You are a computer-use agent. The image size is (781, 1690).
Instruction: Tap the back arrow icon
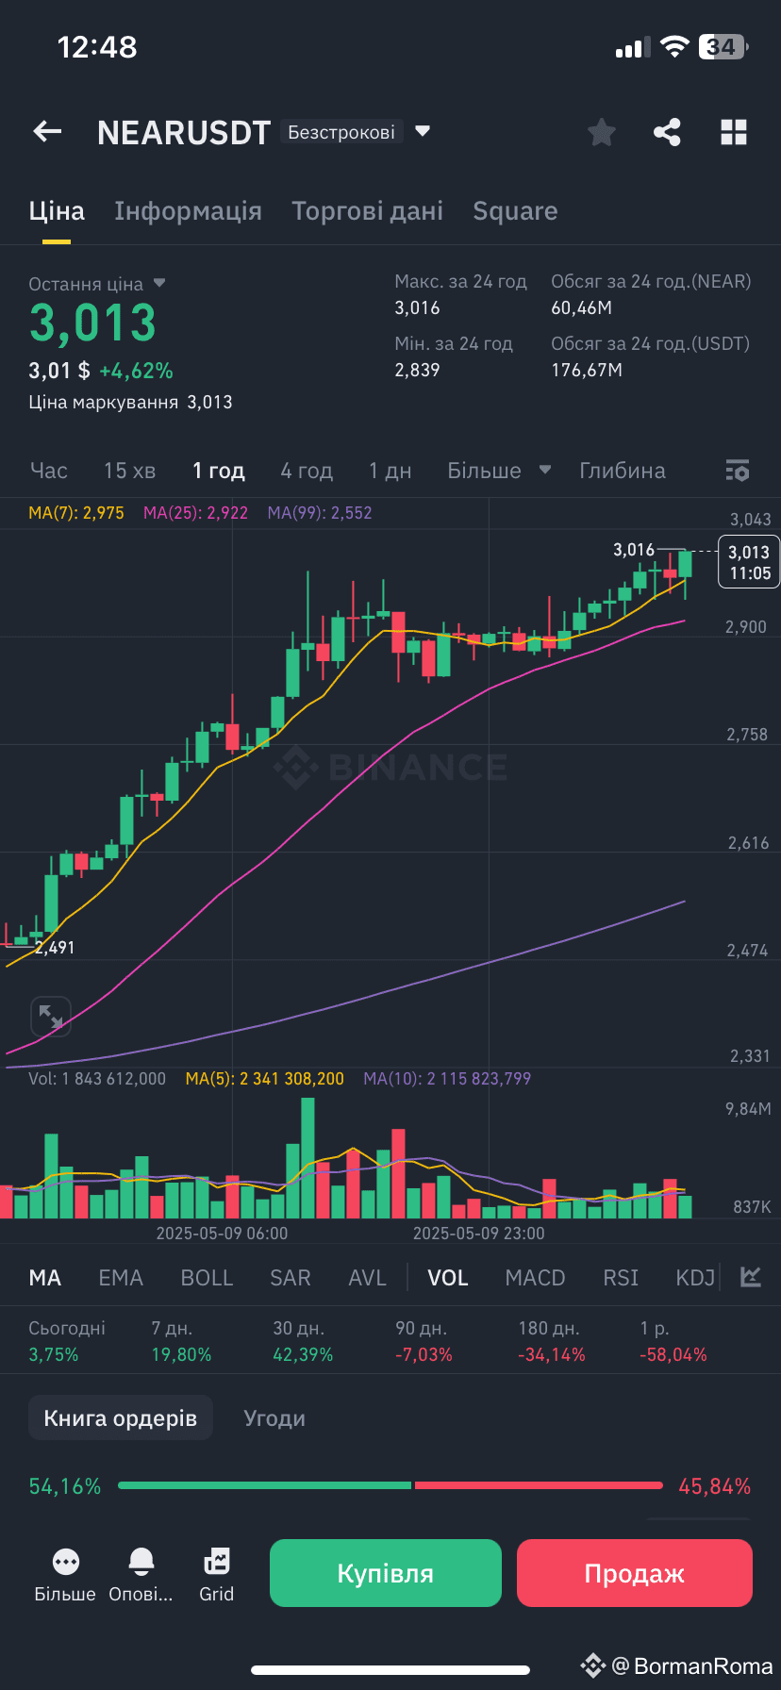[47, 132]
